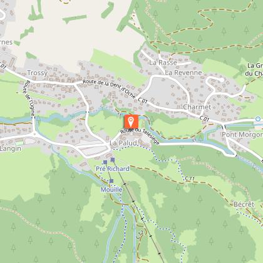The height and width of the screenshot is (263, 263).
Task: Select the C 12 trail label
Action: click(140, 234)
